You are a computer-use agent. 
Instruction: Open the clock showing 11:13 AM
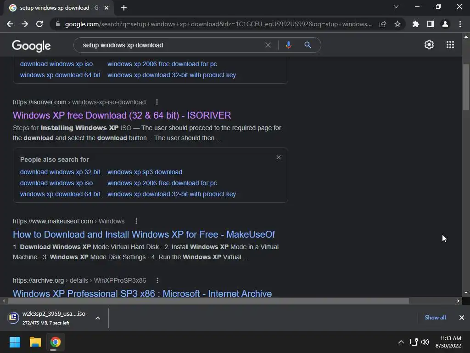[x=448, y=342]
